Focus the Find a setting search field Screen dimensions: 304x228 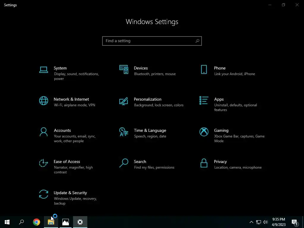pos(152,41)
